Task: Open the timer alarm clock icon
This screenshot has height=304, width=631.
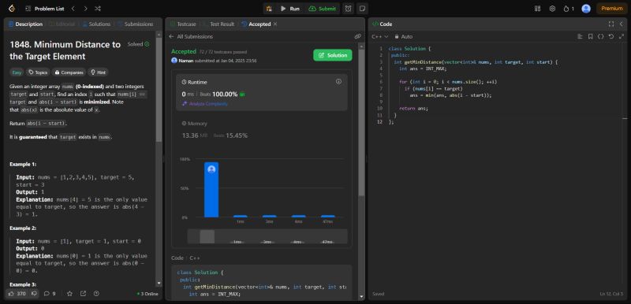Action: point(348,9)
